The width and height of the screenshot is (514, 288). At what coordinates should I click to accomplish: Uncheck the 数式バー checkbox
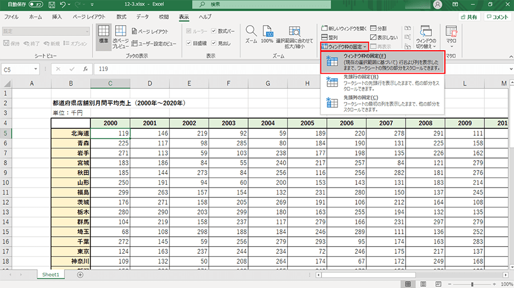214,31
